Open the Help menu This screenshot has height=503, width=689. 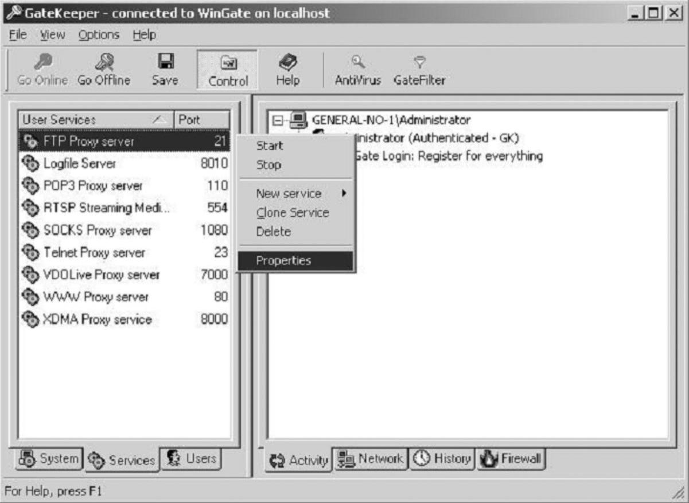[144, 35]
